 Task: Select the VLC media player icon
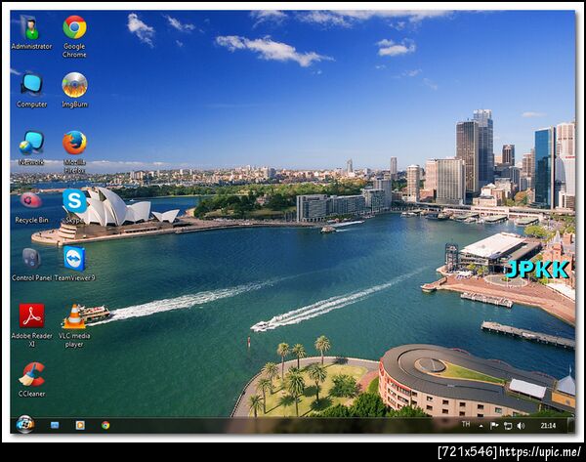[74, 326]
